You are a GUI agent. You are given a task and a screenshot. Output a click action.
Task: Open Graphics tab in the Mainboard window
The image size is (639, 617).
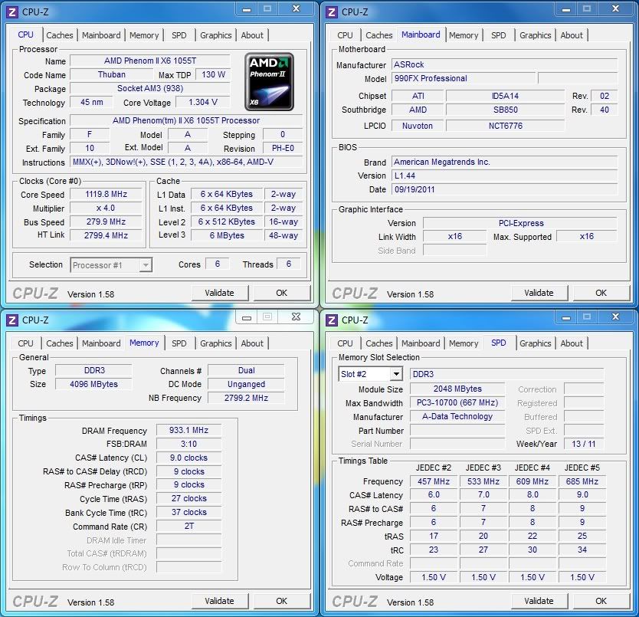[535, 35]
